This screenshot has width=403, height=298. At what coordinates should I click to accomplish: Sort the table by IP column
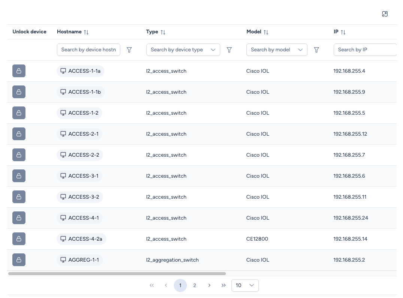click(343, 32)
